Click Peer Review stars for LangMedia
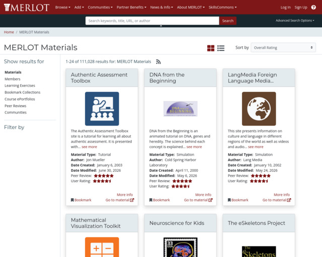This screenshot has height=257, width=322. pyautogui.click(x=261, y=176)
